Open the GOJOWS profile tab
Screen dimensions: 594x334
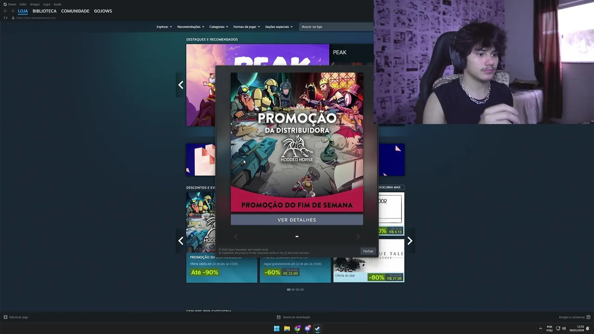point(103,11)
